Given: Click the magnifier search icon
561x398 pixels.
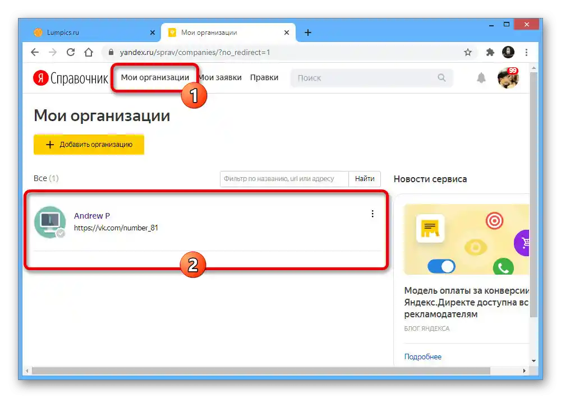Looking at the screenshot, I should 442,77.
